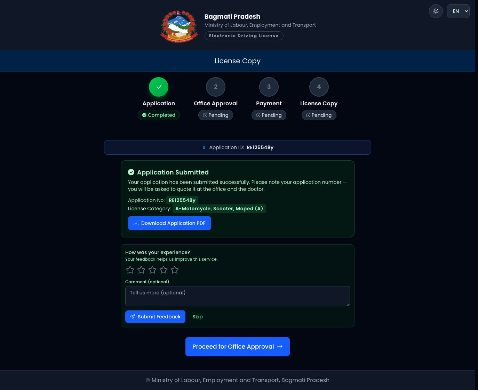The width and height of the screenshot is (478, 390).
Task: Click Pending badge under License Copy step
Action: pyautogui.click(x=319, y=115)
